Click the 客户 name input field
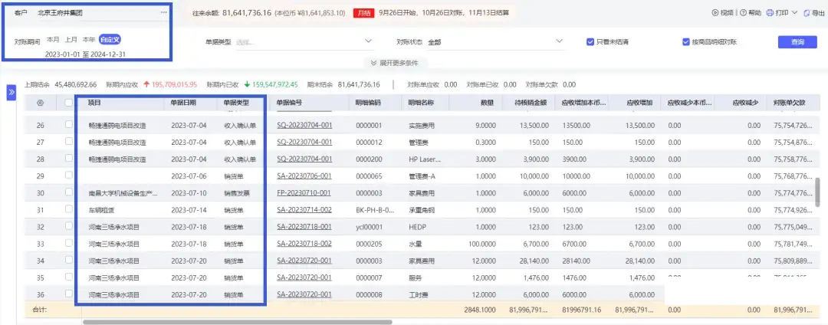Screen dimensions: 828x325 click(x=97, y=12)
